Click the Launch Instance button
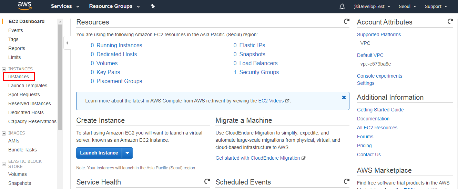The image size is (458, 189). pyautogui.click(x=99, y=153)
